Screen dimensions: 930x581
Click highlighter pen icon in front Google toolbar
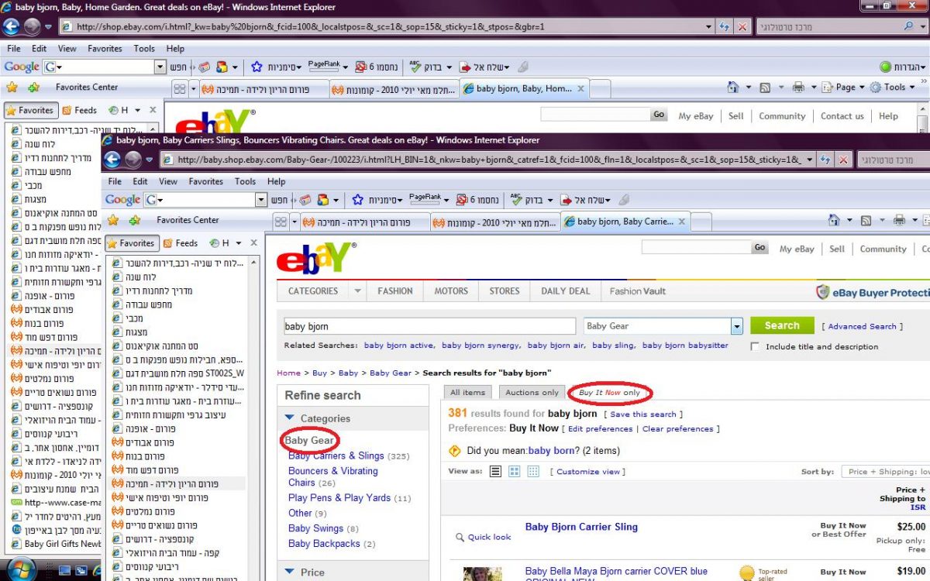[624, 200]
